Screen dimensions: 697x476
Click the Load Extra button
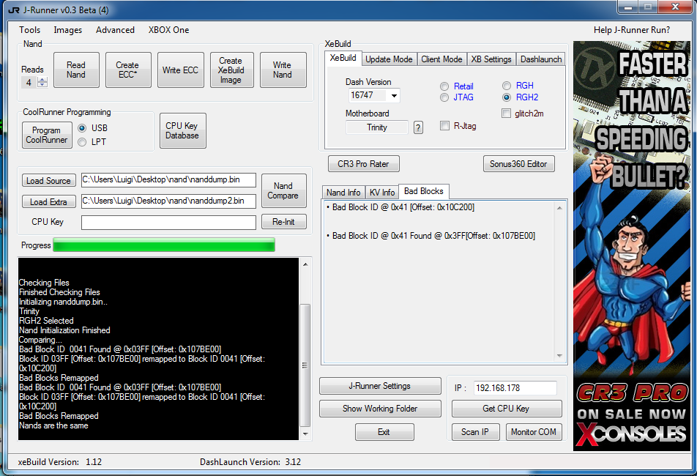(48, 202)
